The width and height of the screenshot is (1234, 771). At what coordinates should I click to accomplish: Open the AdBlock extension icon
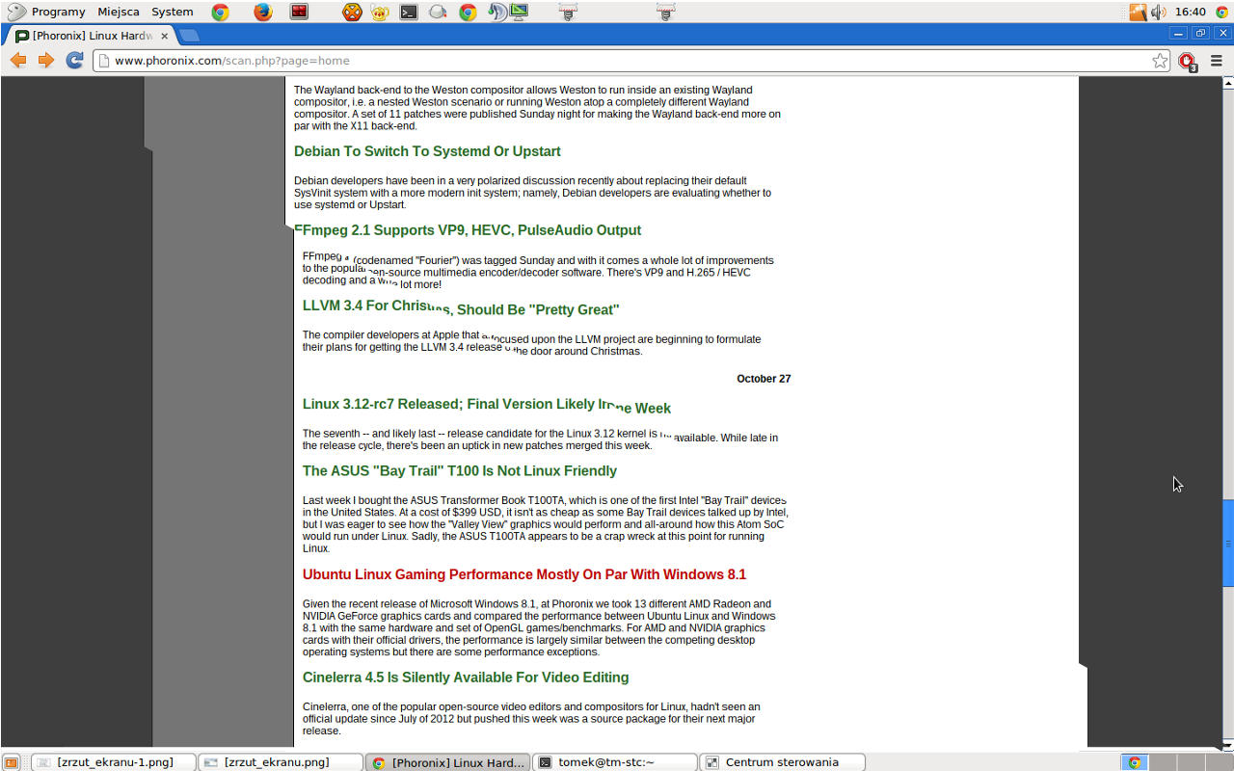[1187, 61]
